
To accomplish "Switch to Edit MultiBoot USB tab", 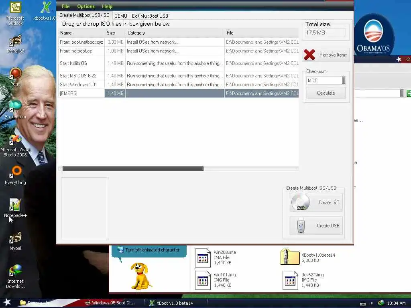I will [x=150, y=16].
